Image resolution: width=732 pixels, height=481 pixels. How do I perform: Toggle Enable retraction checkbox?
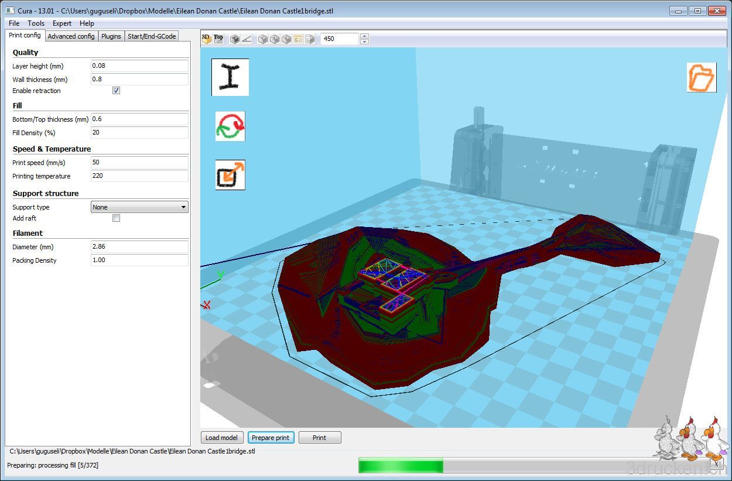point(116,91)
